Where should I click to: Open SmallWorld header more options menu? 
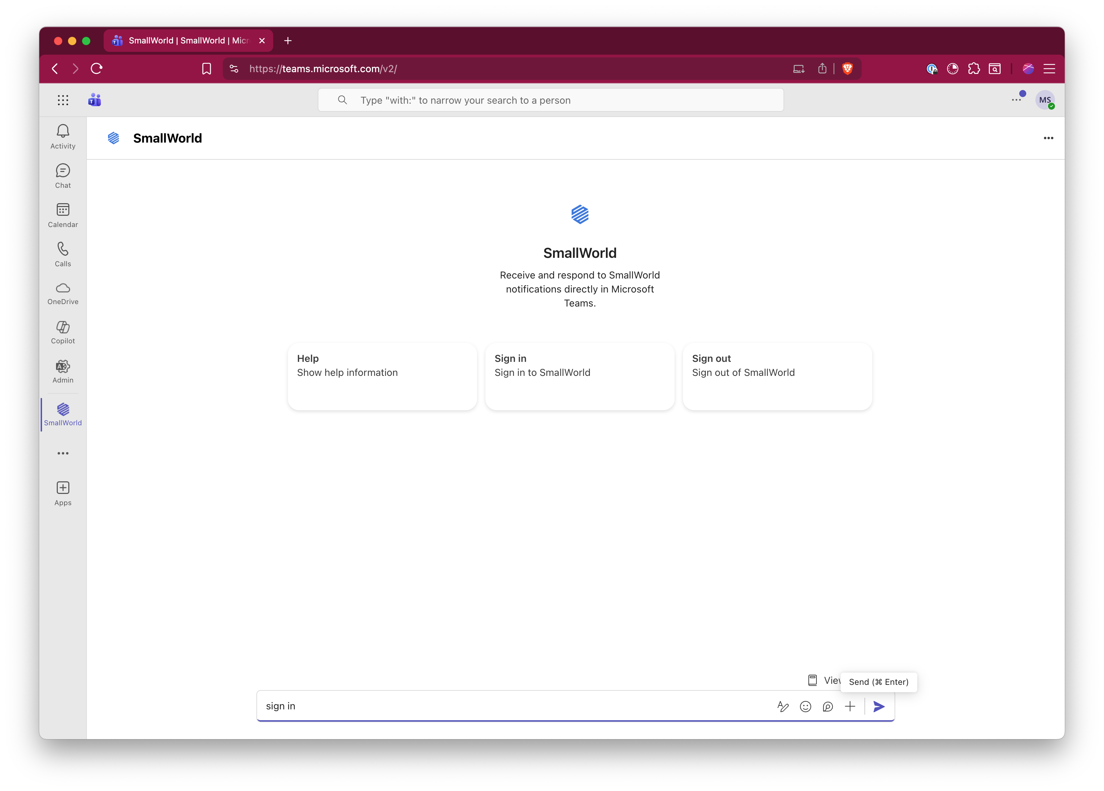point(1048,138)
